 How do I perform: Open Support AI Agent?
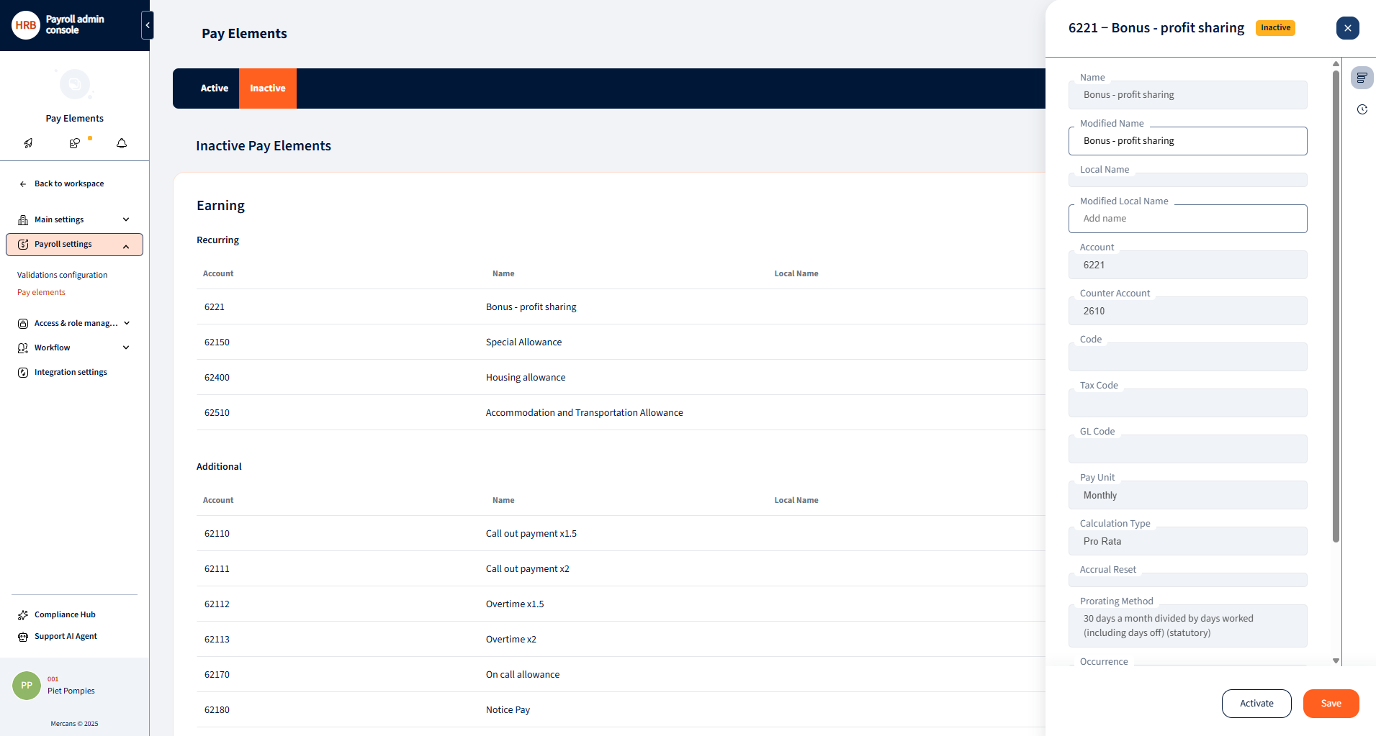pos(66,636)
